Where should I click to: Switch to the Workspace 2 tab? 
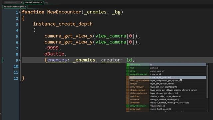pos(11,2)
